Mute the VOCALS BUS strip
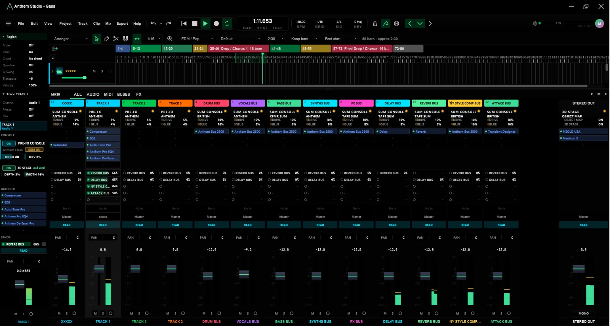The image size is (610, 326). 240,313
